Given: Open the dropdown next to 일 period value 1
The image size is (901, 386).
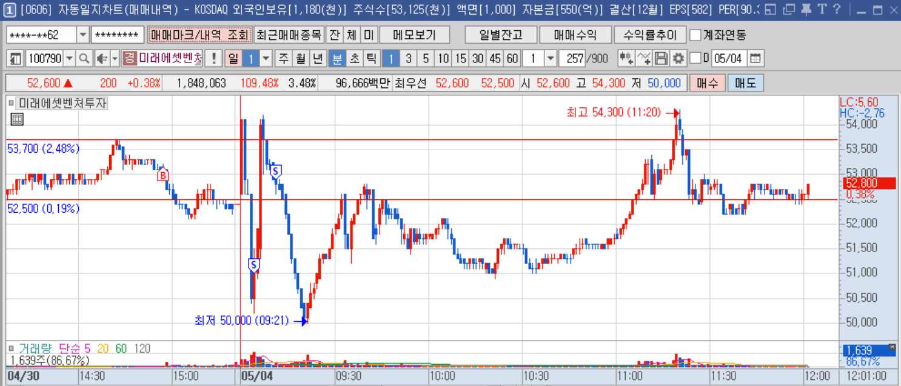Looking at the screenshot, I should click(266, 59).
